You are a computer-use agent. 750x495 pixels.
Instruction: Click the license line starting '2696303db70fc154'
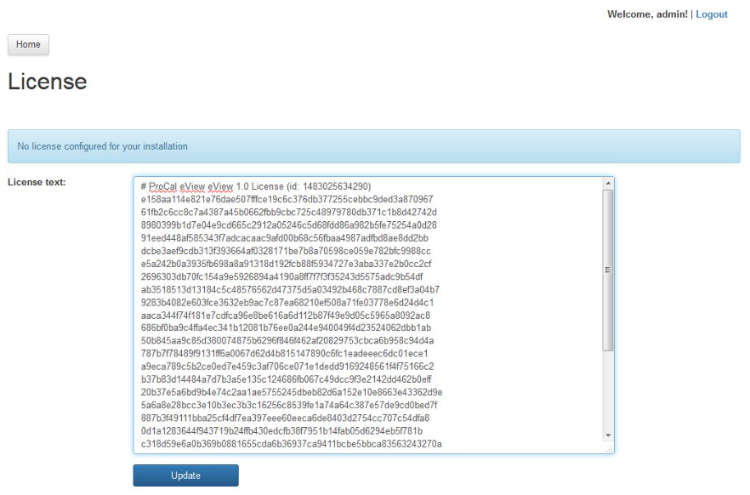tap(281, 277)
